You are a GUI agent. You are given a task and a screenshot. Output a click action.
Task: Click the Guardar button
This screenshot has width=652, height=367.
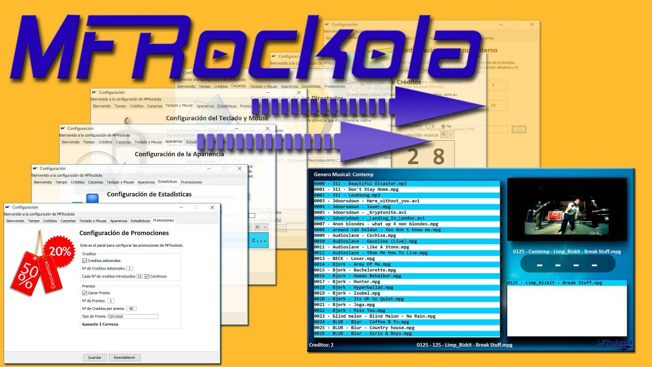[x=95, y=357]
